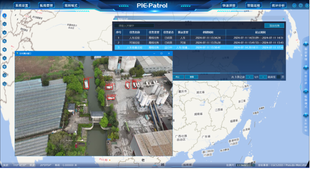This screenshot has height=169, width=310.
Task: Open 图层管理 layer management panel
Action: click(306, 51)
